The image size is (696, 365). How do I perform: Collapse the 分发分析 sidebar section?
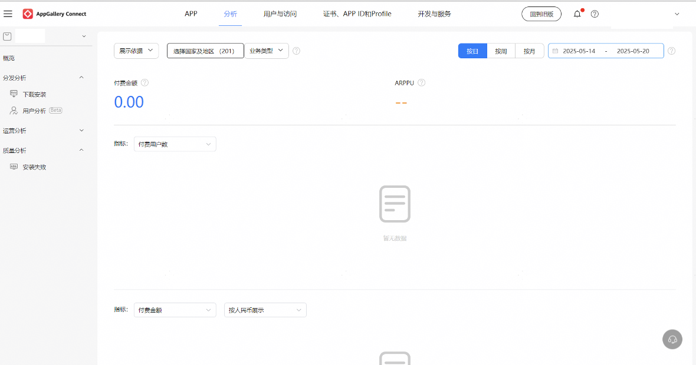pos(81,78)
